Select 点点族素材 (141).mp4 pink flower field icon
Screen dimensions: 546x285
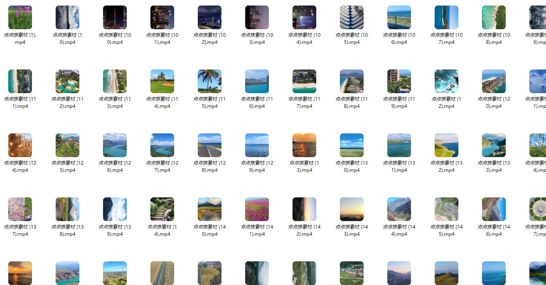tap(257, 209)
